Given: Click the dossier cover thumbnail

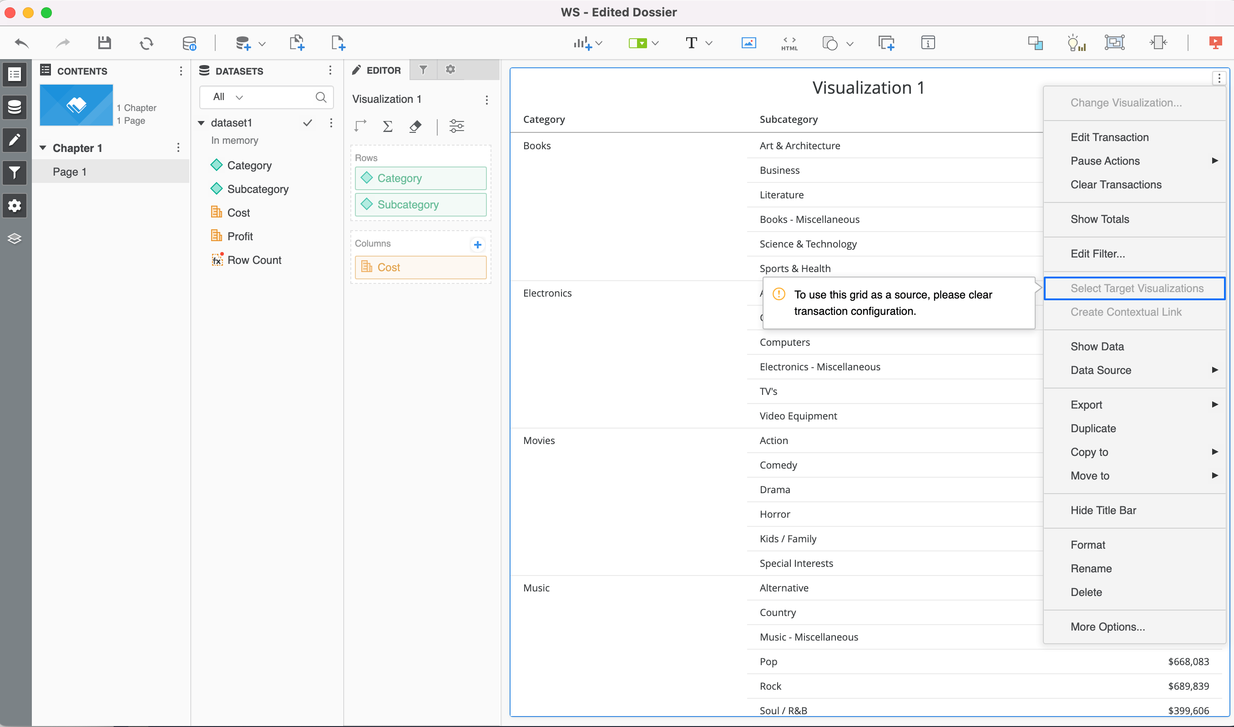Looking at the screenshot, I should (x=76, y=105).
